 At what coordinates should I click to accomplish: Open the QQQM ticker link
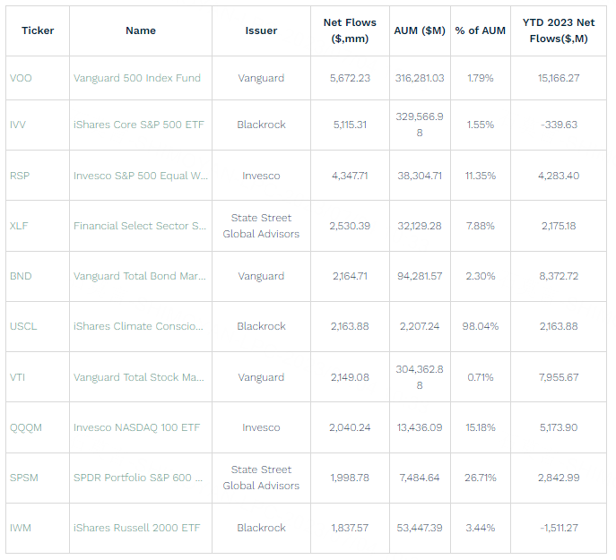(x=26, y=427)
